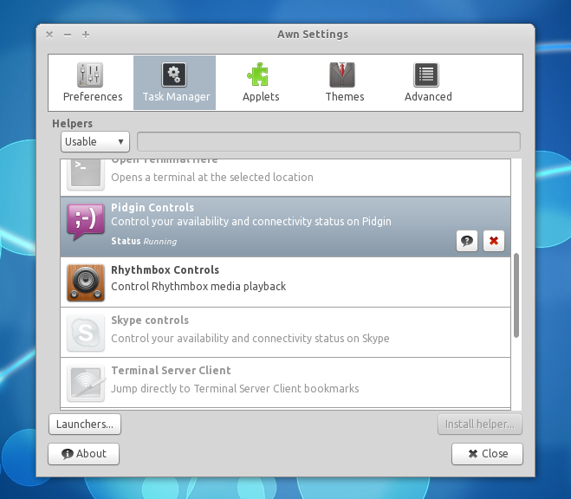Image resolution: width=571 pixels, height=499 pixels.
Task: Remove Pidgin Controls with red X button
Action: pyautogui.click(x=494, y=241)
